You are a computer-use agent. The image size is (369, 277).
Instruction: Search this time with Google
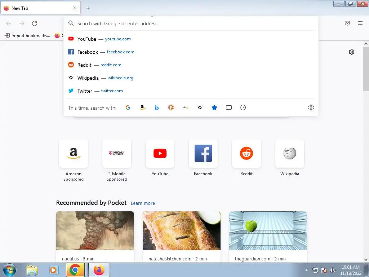point(128,107)
